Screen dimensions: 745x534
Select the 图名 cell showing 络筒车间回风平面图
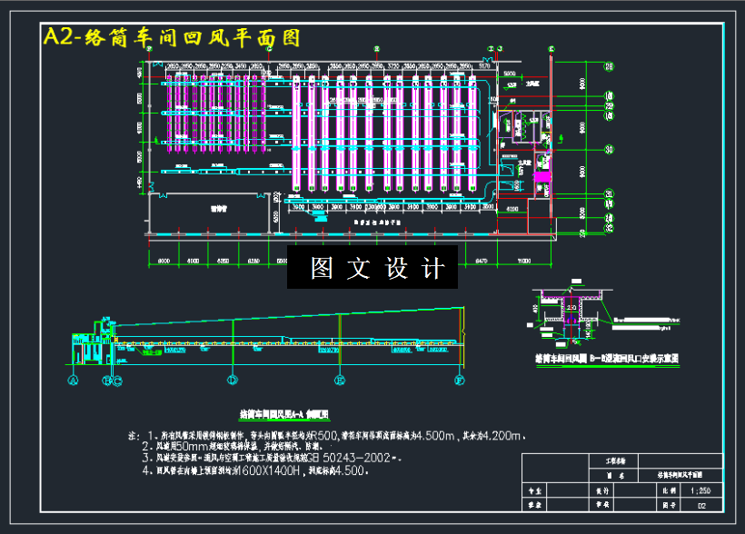pyautogui.click(x=681, y=475)
